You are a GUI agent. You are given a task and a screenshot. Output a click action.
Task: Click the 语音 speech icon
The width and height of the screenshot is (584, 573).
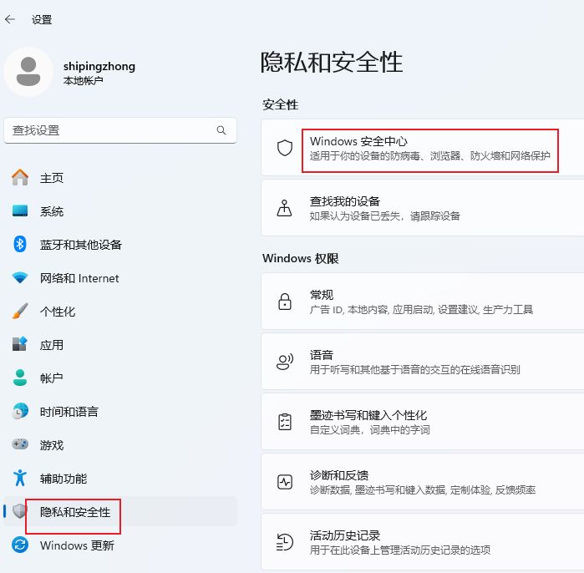pyautogui.click(x=285, y=362)
